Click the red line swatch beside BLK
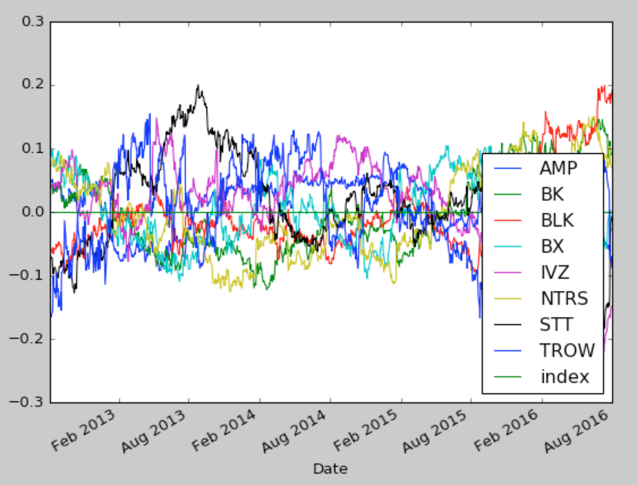Image resolution: width=637 pixels, height=485 pixels. point(508,221)
